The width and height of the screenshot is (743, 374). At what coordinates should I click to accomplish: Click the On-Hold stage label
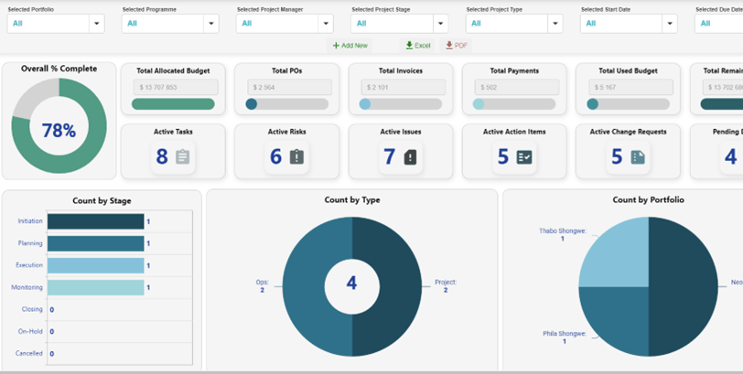click(30, 331)
